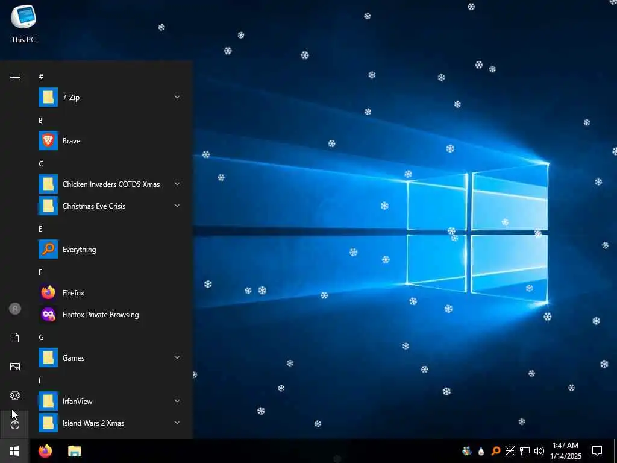Open Documents from the Start rail

click(x=15, y=338)
